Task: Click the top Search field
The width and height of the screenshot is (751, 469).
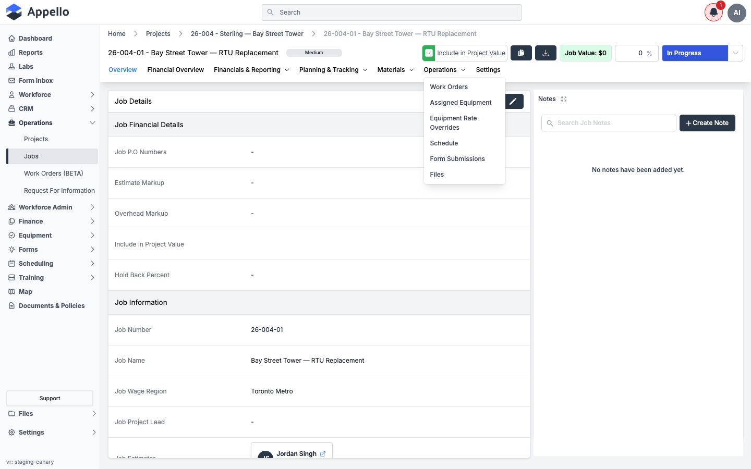Action: pyautogui.click(x=392, y=13)
